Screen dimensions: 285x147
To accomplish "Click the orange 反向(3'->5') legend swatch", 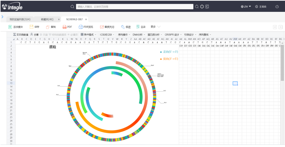I will coord(161,59).
